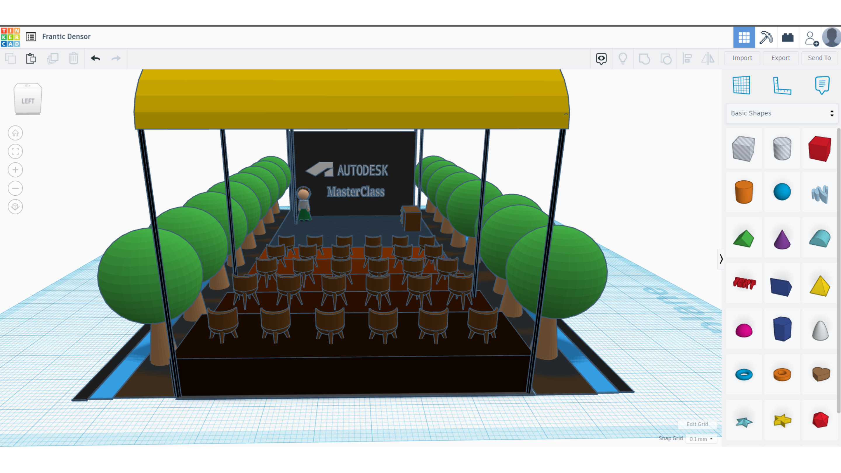This screenshot has width=841, height=473.
Task: Open the Send To menu
Action: click(819, 58)
